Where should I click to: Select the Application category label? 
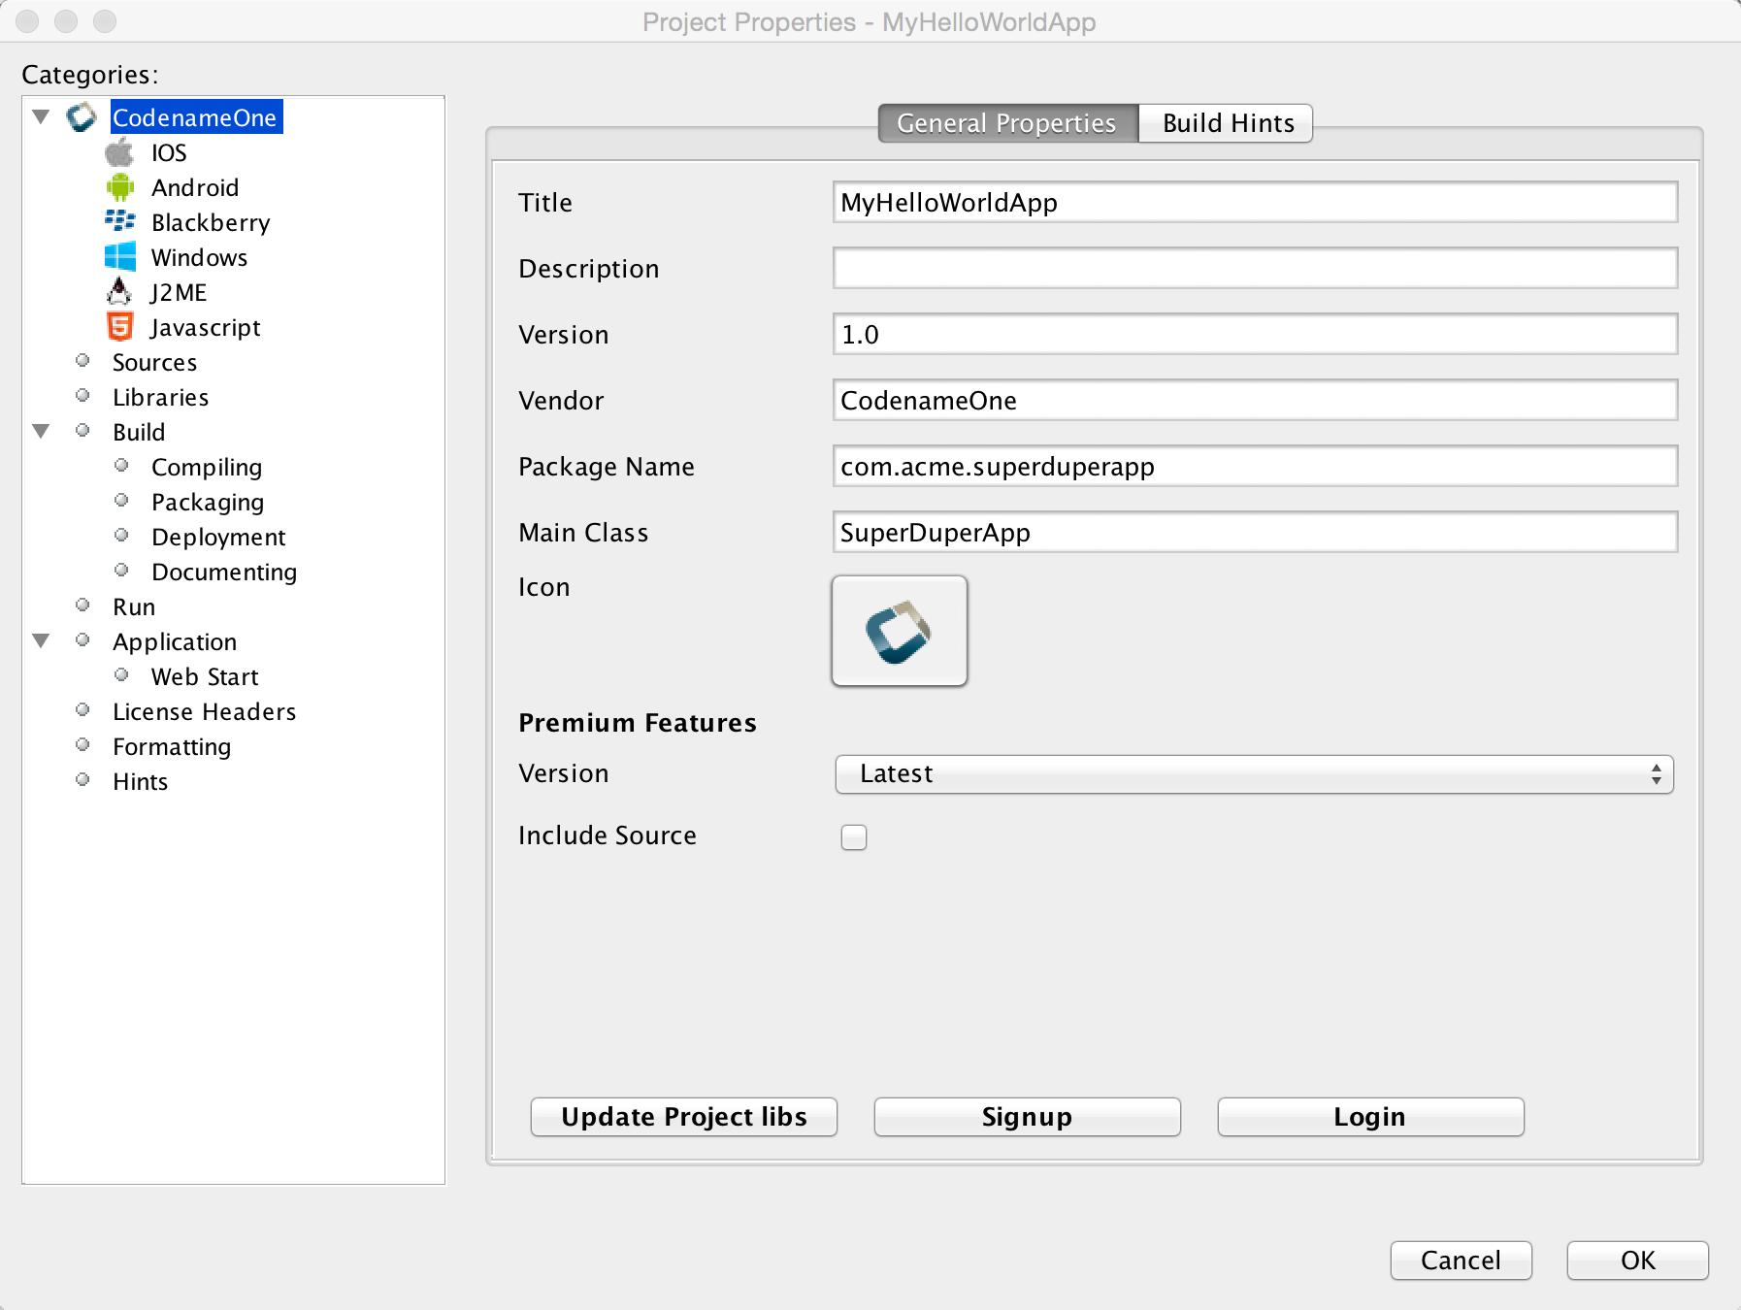pyautogui.click(x=175, y=641)
